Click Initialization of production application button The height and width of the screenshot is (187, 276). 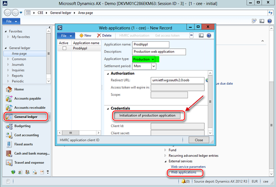coord(147,115)
